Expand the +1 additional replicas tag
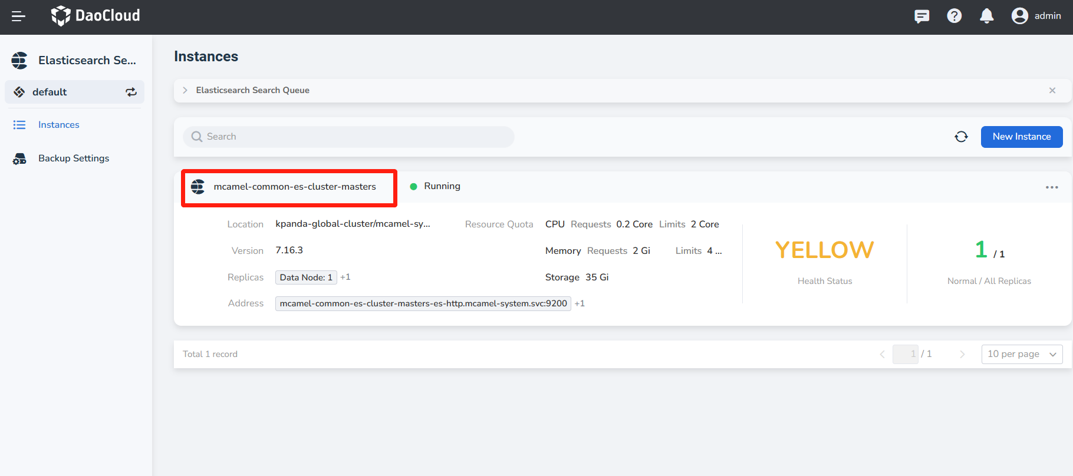 [x=345, y=277]
